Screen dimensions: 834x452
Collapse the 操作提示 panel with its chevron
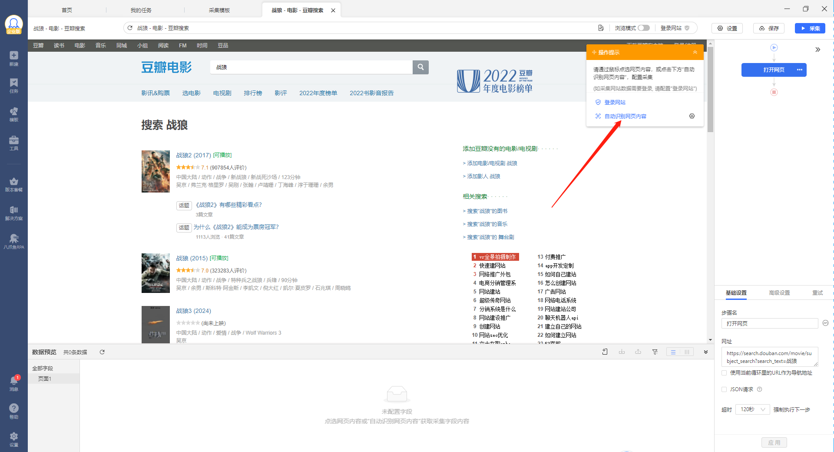695,52
